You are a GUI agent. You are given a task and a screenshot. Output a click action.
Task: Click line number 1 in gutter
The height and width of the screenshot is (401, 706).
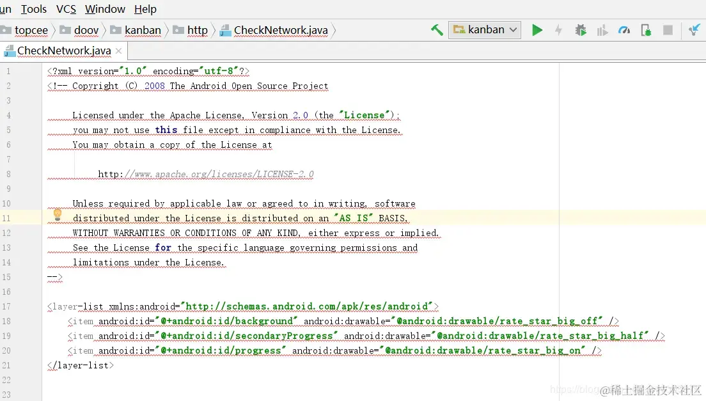coord(8,71)
